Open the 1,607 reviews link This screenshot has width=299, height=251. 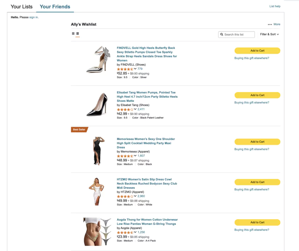[x=141, y=156]
